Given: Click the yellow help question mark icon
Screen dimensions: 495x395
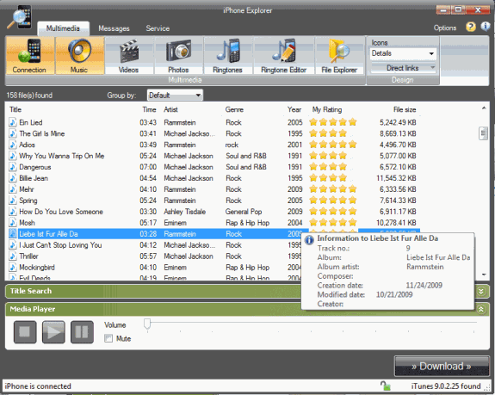Looking at the screenshot, I should (x=470, y=28).
